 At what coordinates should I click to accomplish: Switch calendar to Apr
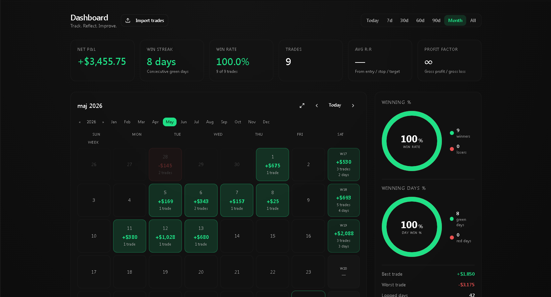coord(155,122)
